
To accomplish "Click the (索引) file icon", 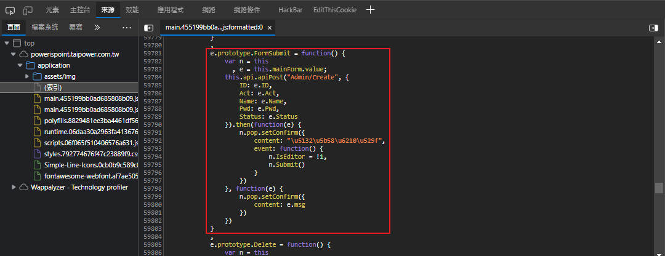I will click(x=37, y=87).
